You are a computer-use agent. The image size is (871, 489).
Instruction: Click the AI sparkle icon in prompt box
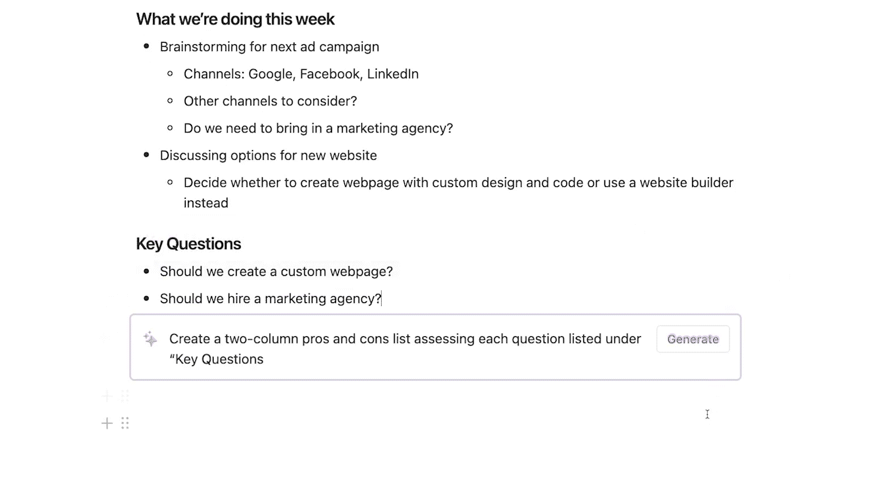pos(150,339)
